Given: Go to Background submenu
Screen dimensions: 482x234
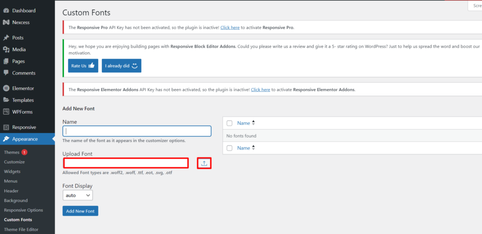Looking at the screenshot, I should pos(16,200).
